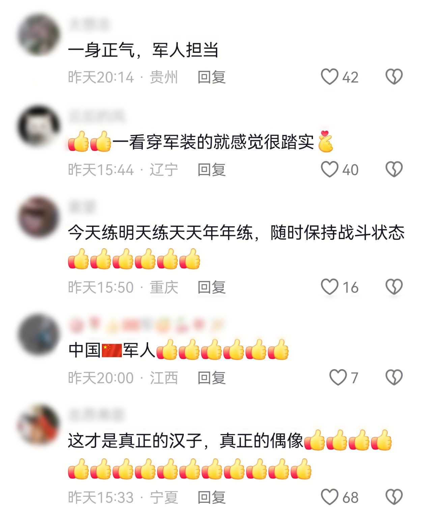The height and width of the screenshot is (522, 425).
Task: Dislike the 重庆 comment about 战斗状态
Action: point(394,287)
